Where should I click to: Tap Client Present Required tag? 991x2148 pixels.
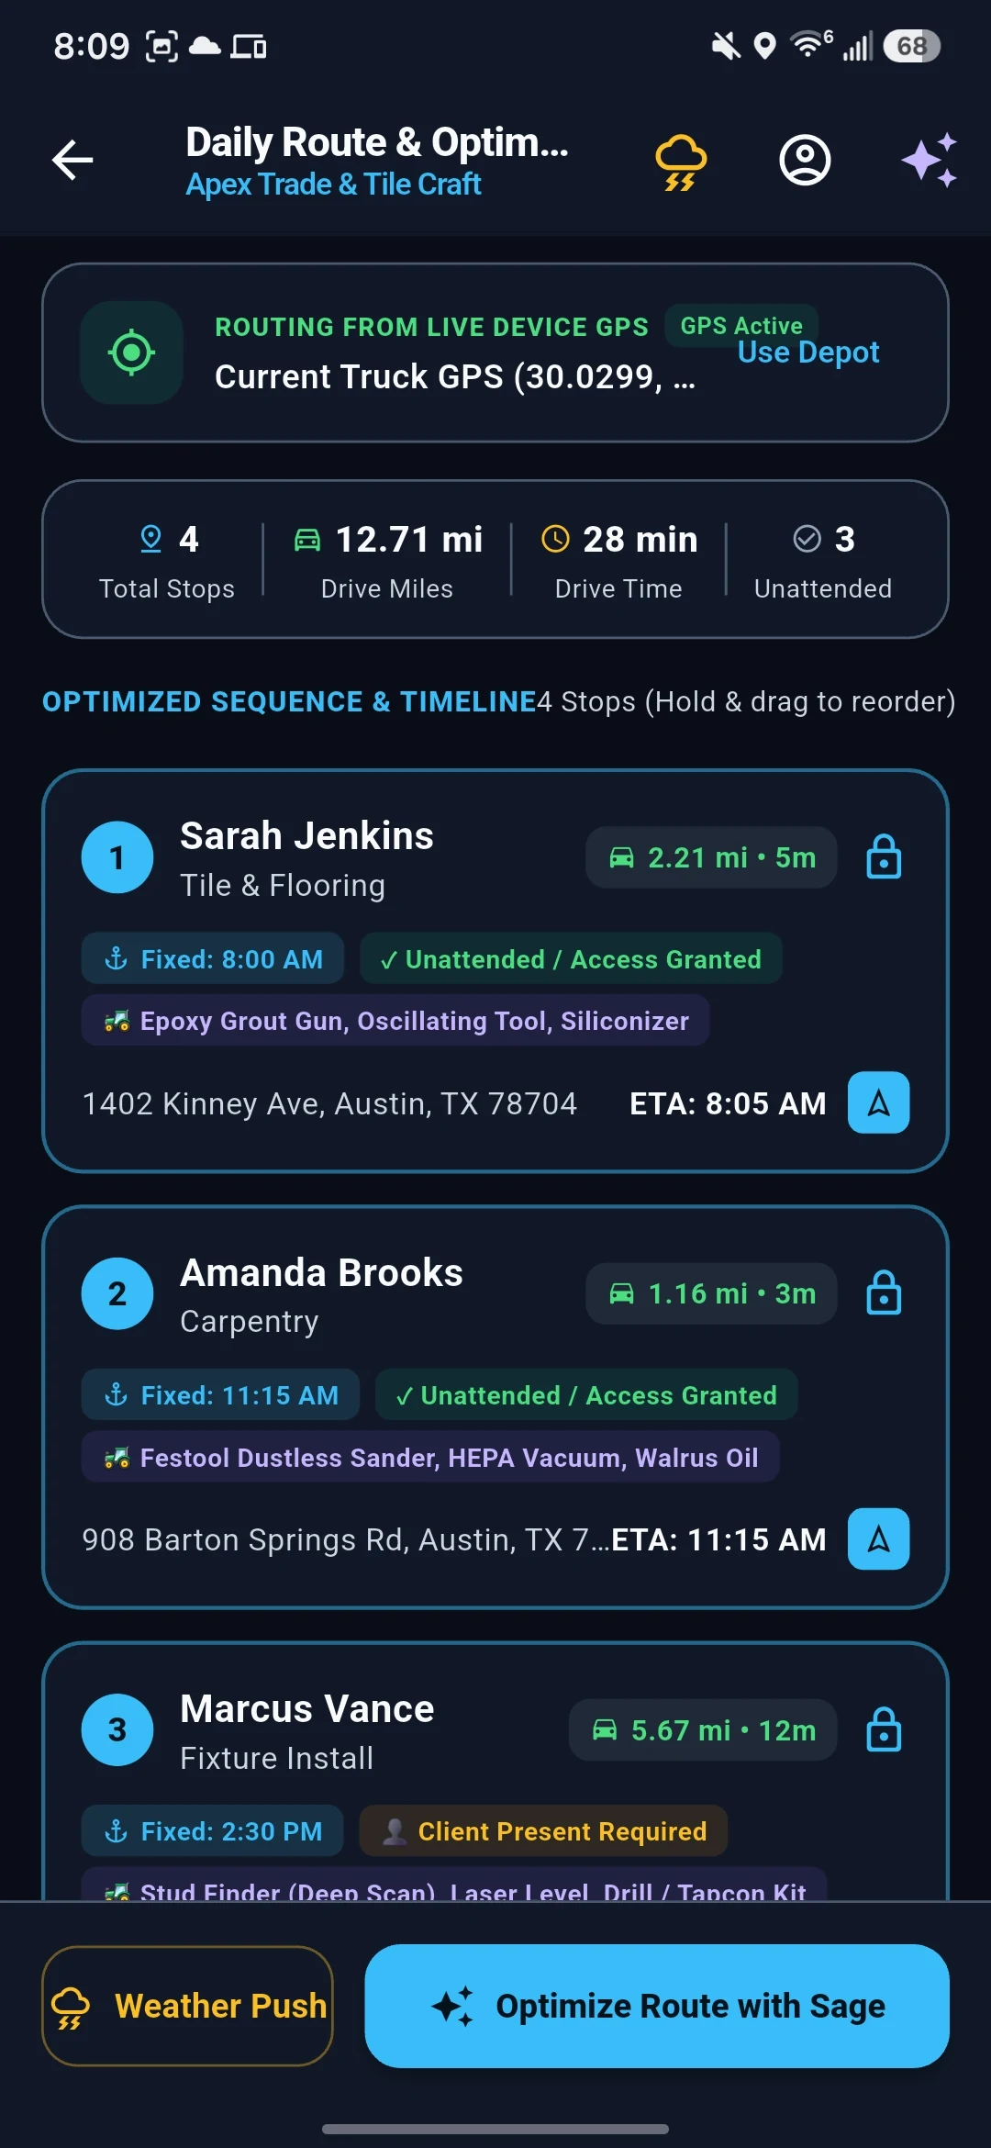(543, 1831)
